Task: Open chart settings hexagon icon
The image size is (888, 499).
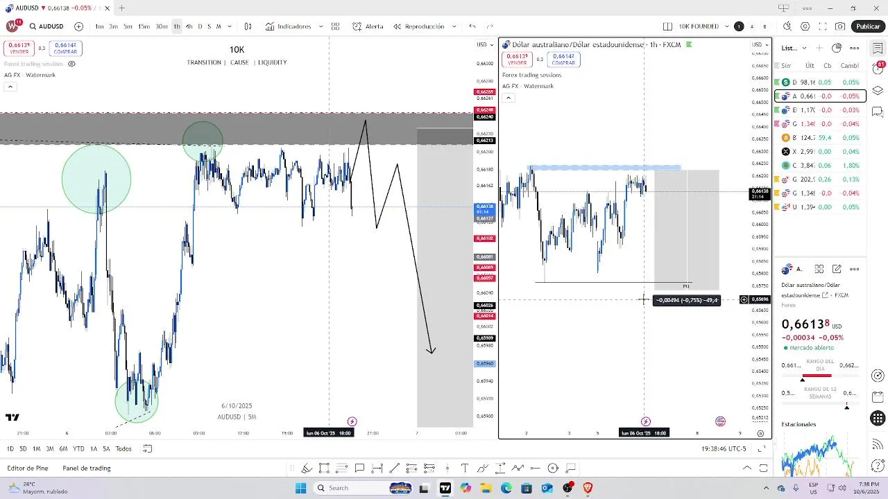Action: (x=805, y=26)
